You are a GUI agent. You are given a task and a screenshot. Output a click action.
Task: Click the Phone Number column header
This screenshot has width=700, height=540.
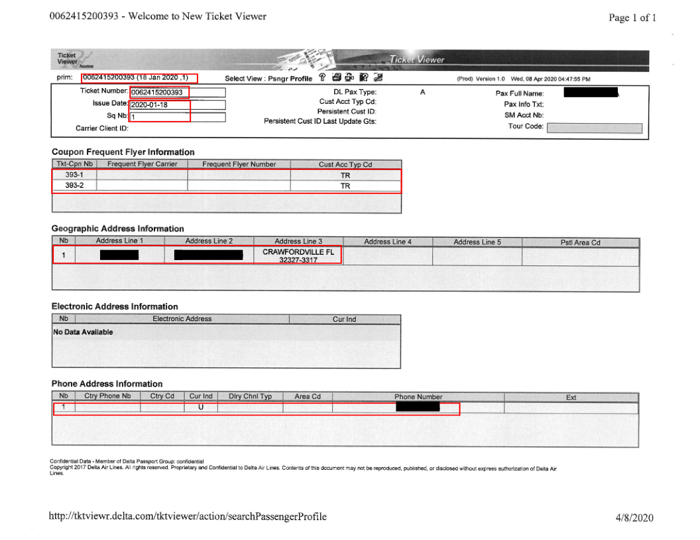point(418,397)
